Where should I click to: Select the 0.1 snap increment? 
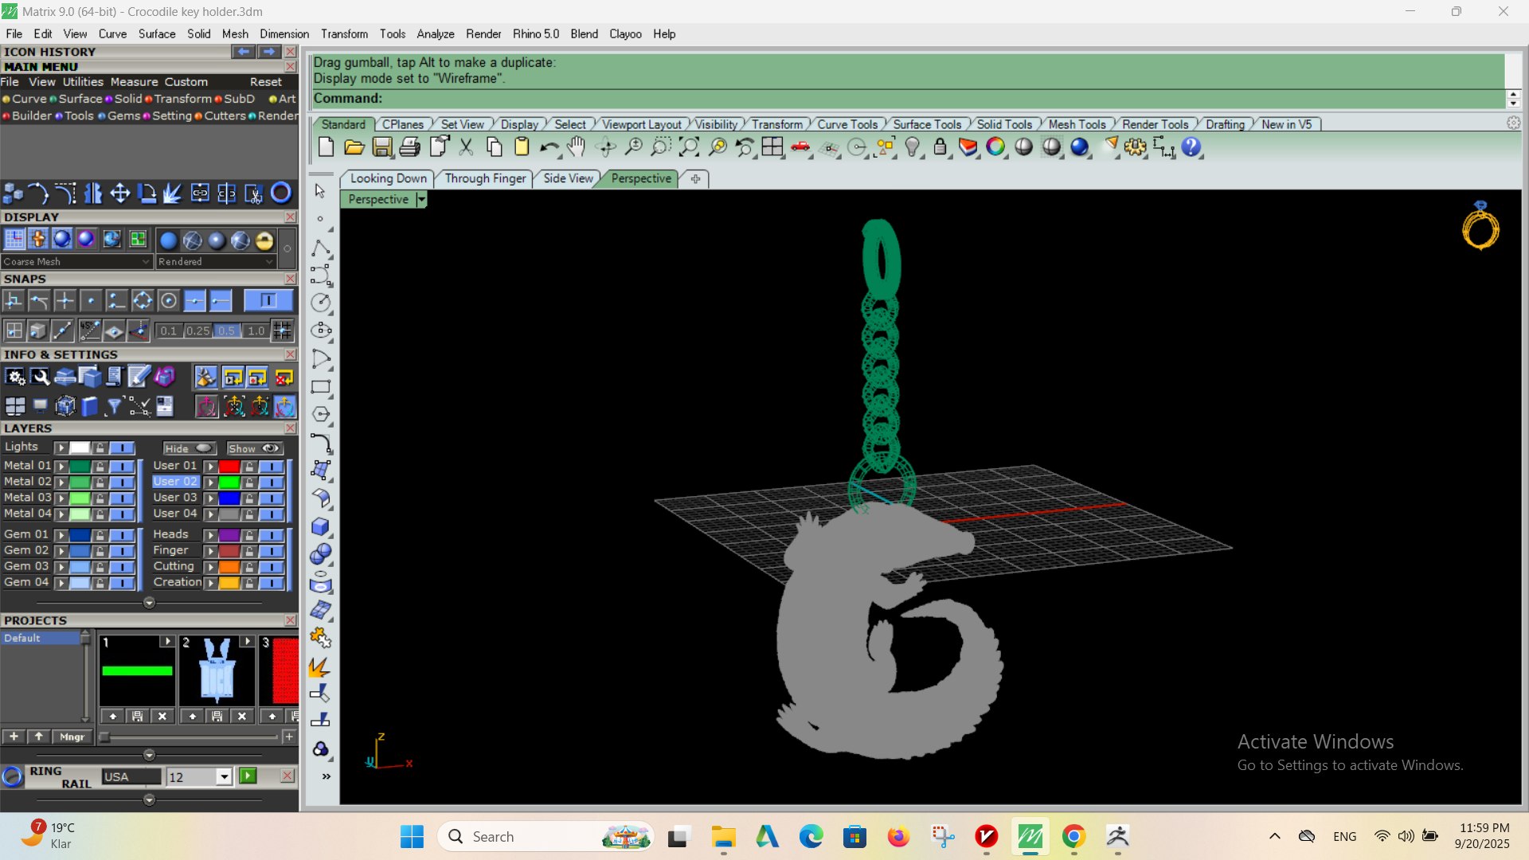pos(168,330)
